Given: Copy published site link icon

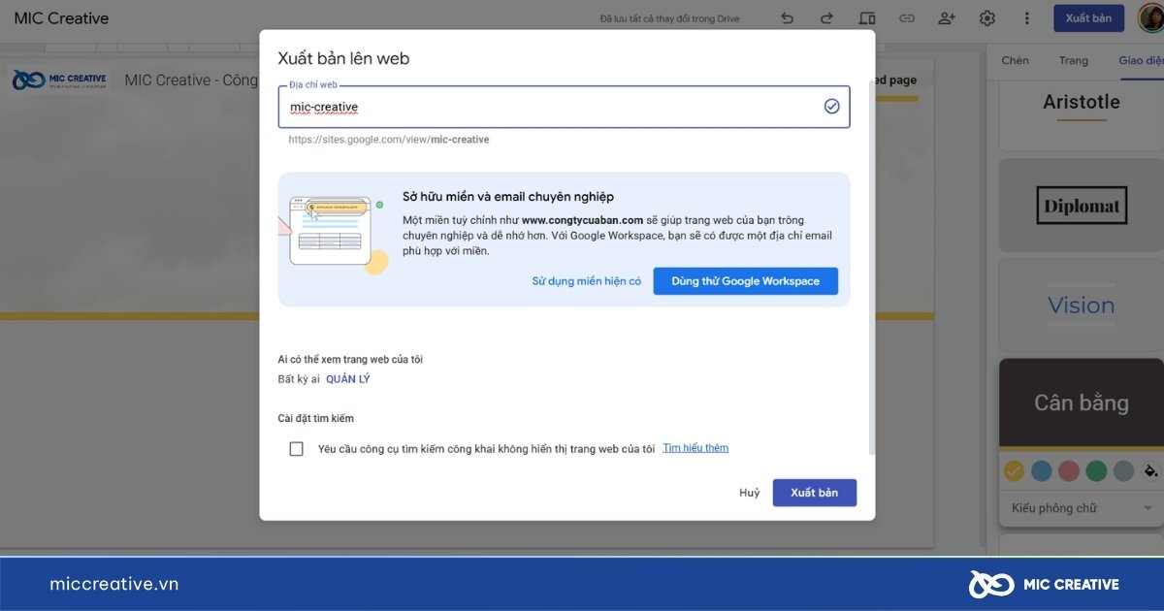Looking at the screenshot, I should point(907,18).
